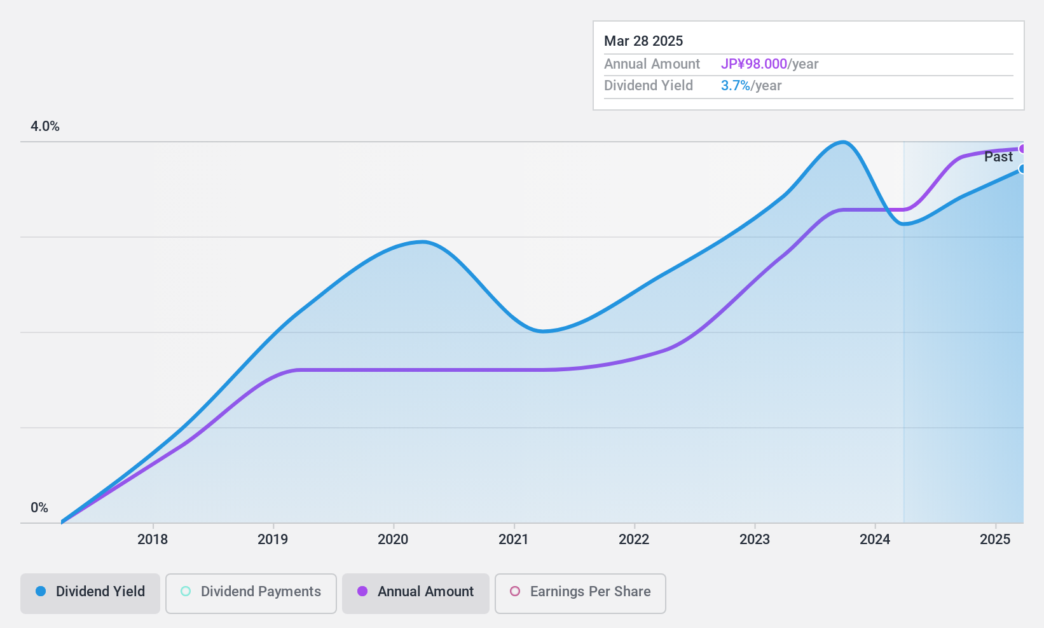This screenshot has width=1044, height=628.
Task: Click the 2019 x-axis label
Action: pyautogui.click(x=273, y=540)
